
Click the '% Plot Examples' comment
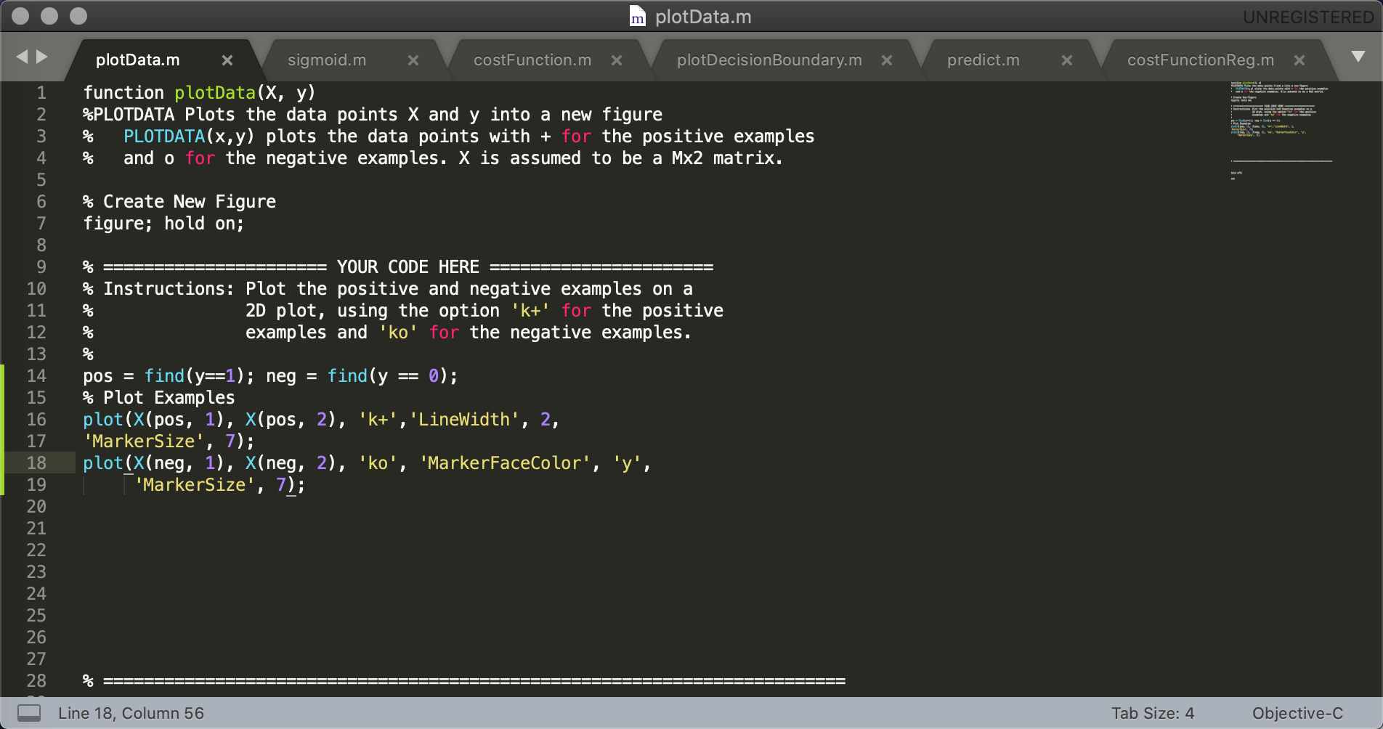tap(159, 398)
